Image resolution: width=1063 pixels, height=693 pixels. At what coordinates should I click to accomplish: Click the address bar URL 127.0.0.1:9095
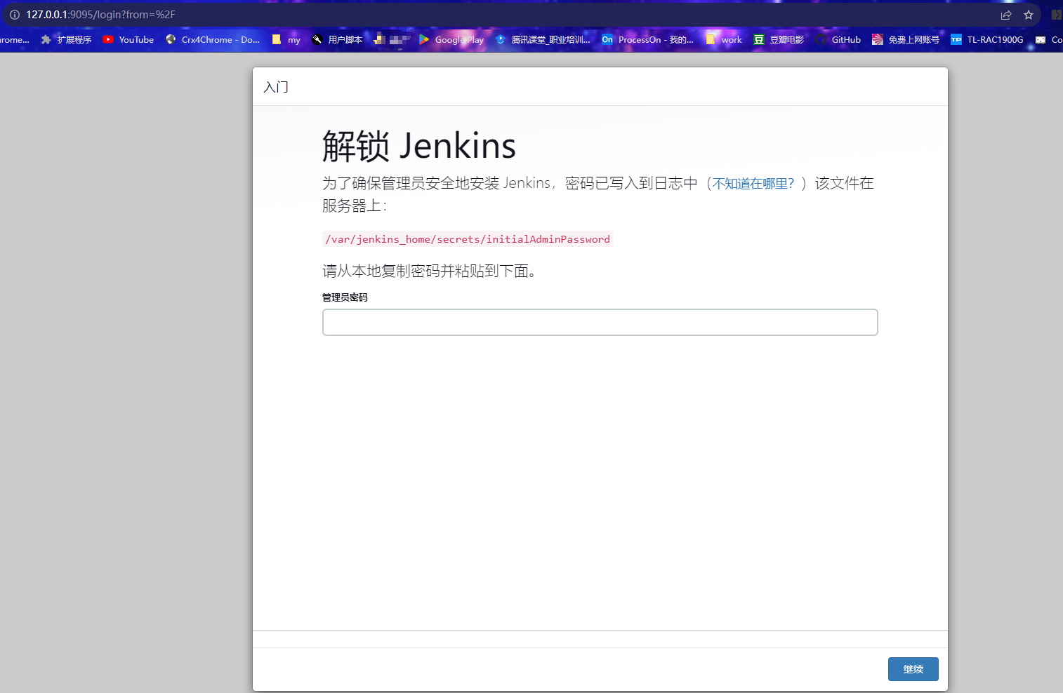pos(100,15)
